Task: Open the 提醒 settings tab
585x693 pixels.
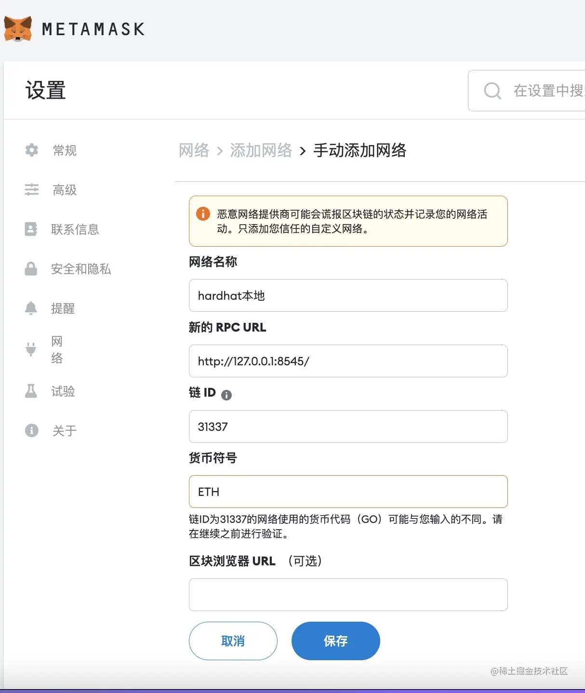Action: [x=63, y=308]
